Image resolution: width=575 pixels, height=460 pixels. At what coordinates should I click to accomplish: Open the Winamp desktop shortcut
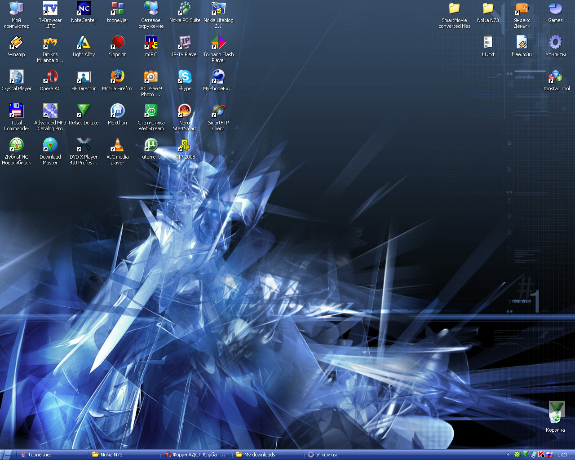(x=16, y=43)
